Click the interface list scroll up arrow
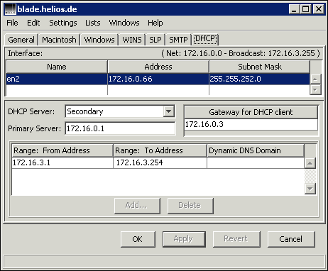 (x=315, y=79)
